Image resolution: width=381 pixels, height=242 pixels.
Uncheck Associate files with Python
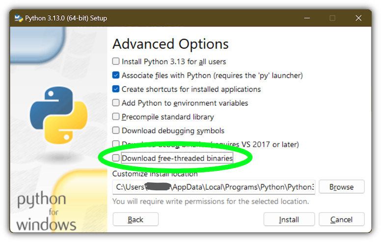(x=116, y=76)
